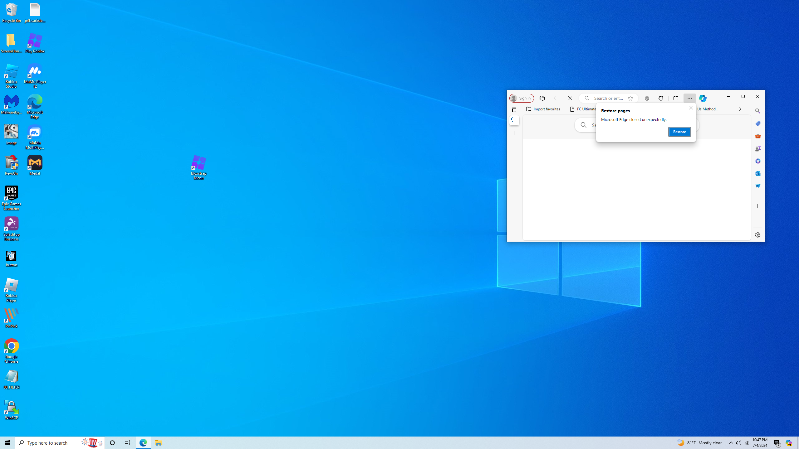This screenshot has width=799, height=449.
Task: Toggle Split screen view
Action: [676, 98]
